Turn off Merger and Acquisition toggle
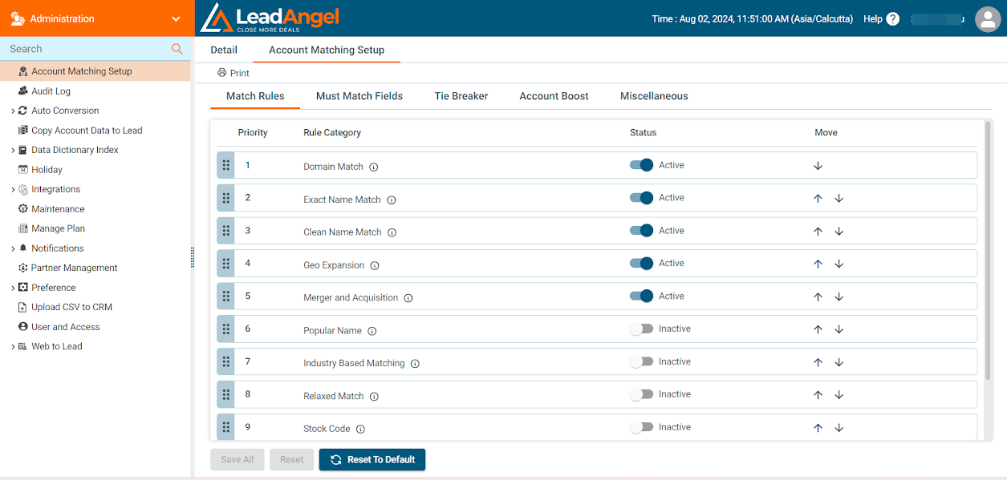Screen dimensions: 1007x480 tap(641, 296)
